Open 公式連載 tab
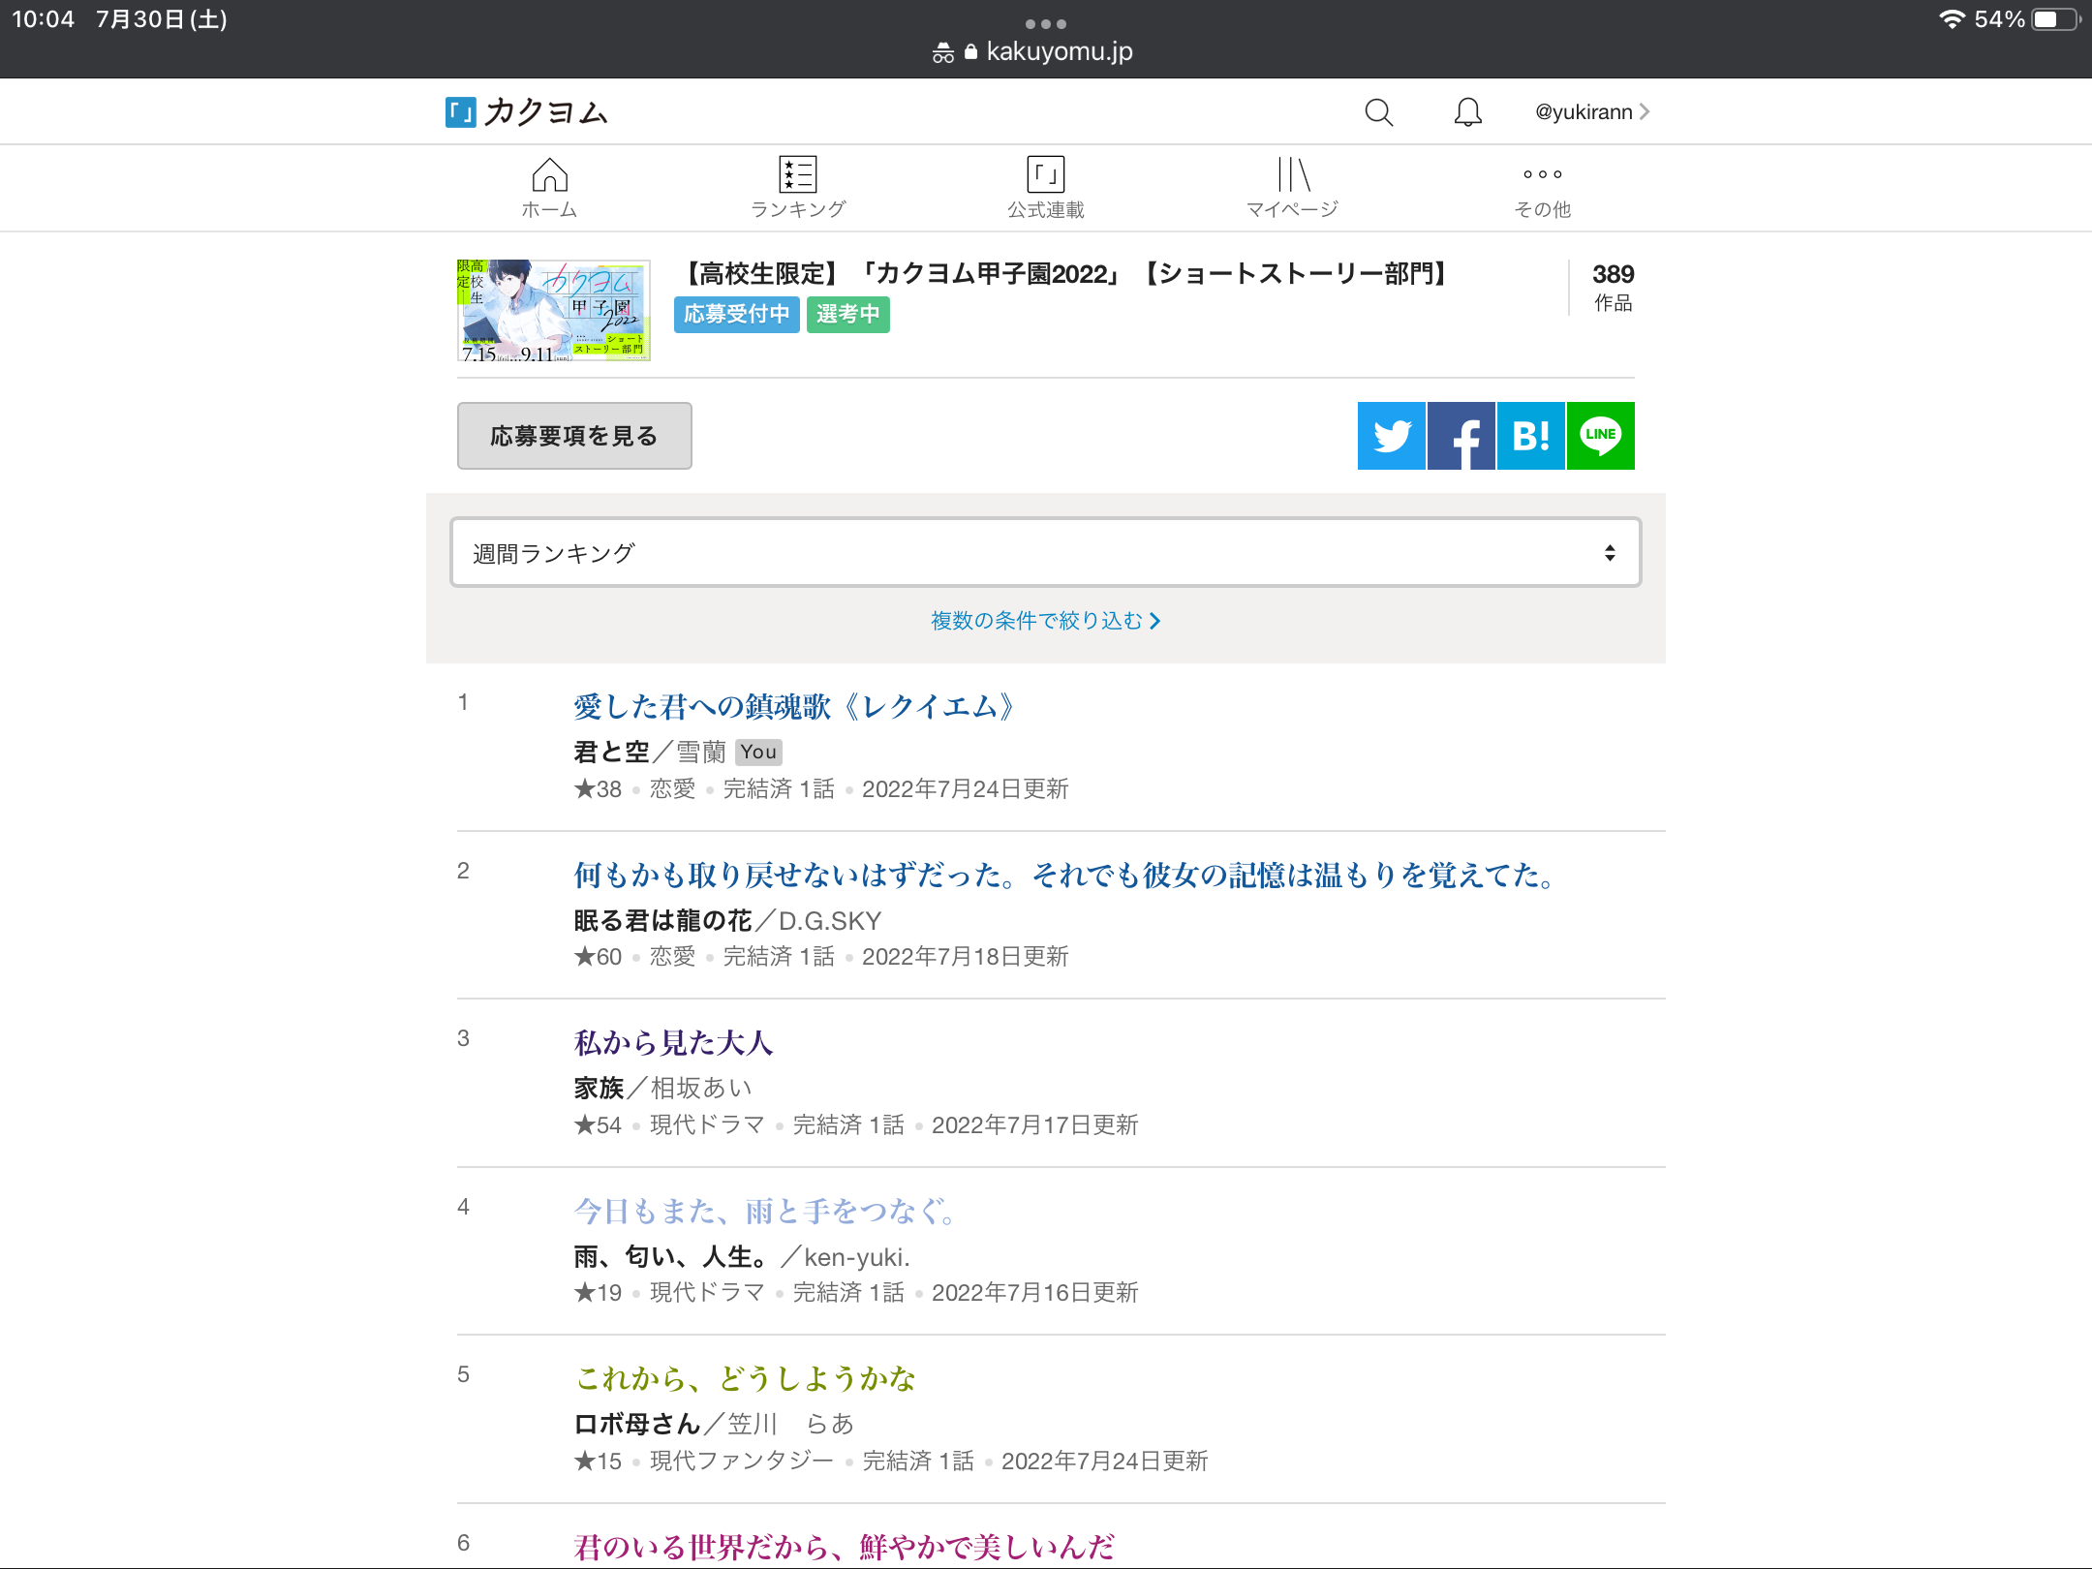Image resolution: width=2092 pixels, height=1569 pixels. coord(1045,188)
